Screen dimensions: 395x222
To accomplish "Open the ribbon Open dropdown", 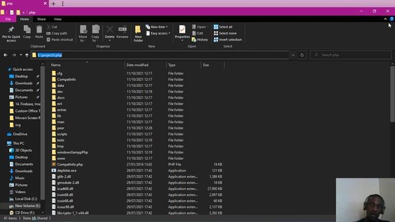I will click(x=200, y=27).
